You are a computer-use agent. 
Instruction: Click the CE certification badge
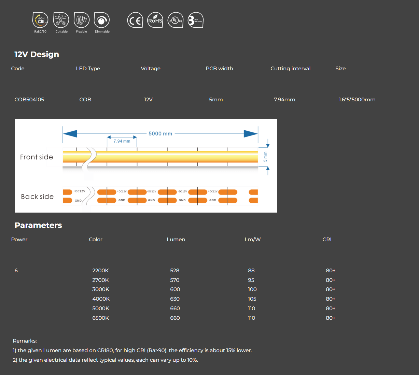[x=135, y=20]
